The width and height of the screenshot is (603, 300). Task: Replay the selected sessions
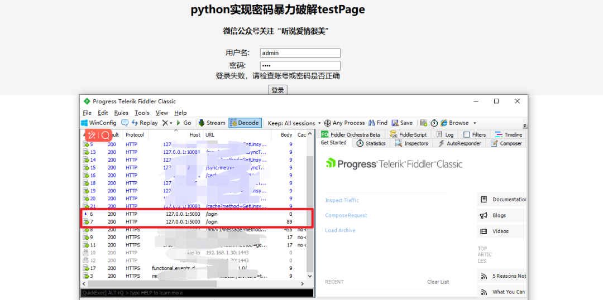click(x=145, y=123)
